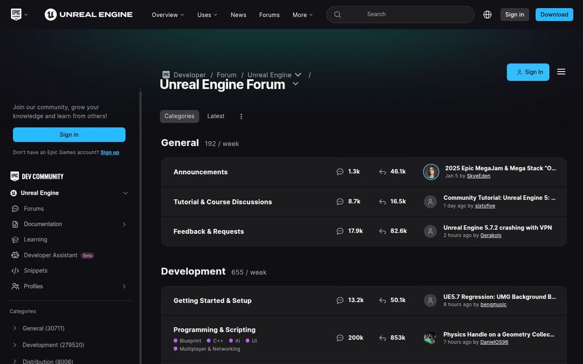Open Learning in sidebar
This screenshot has height=364, width=583.
tap(36, 239)
